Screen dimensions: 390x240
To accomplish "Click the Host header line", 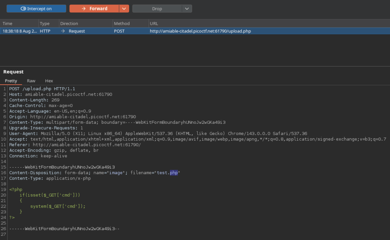I will coord(61,94).
